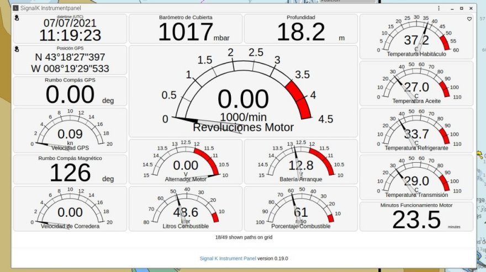
Task: Select the Profundidad depth readout
Action: [300, 29]
